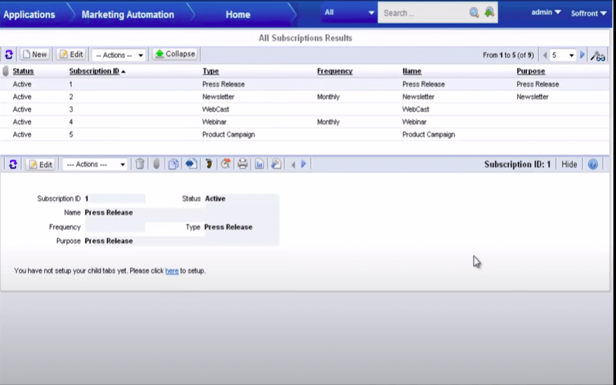Go to next record arrow
Screen dimensions: 616x385
coord(304,164)
